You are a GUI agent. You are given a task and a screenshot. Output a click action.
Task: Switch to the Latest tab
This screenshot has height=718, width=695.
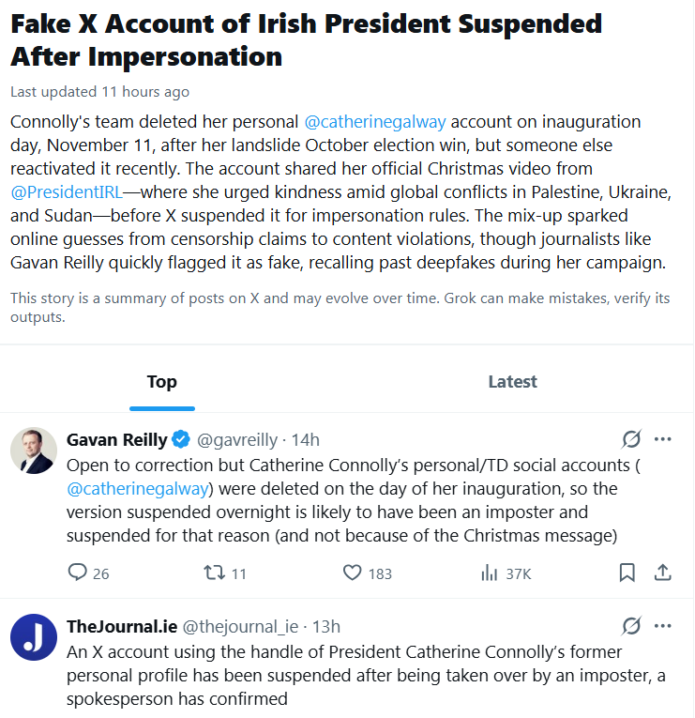[512, 382]
